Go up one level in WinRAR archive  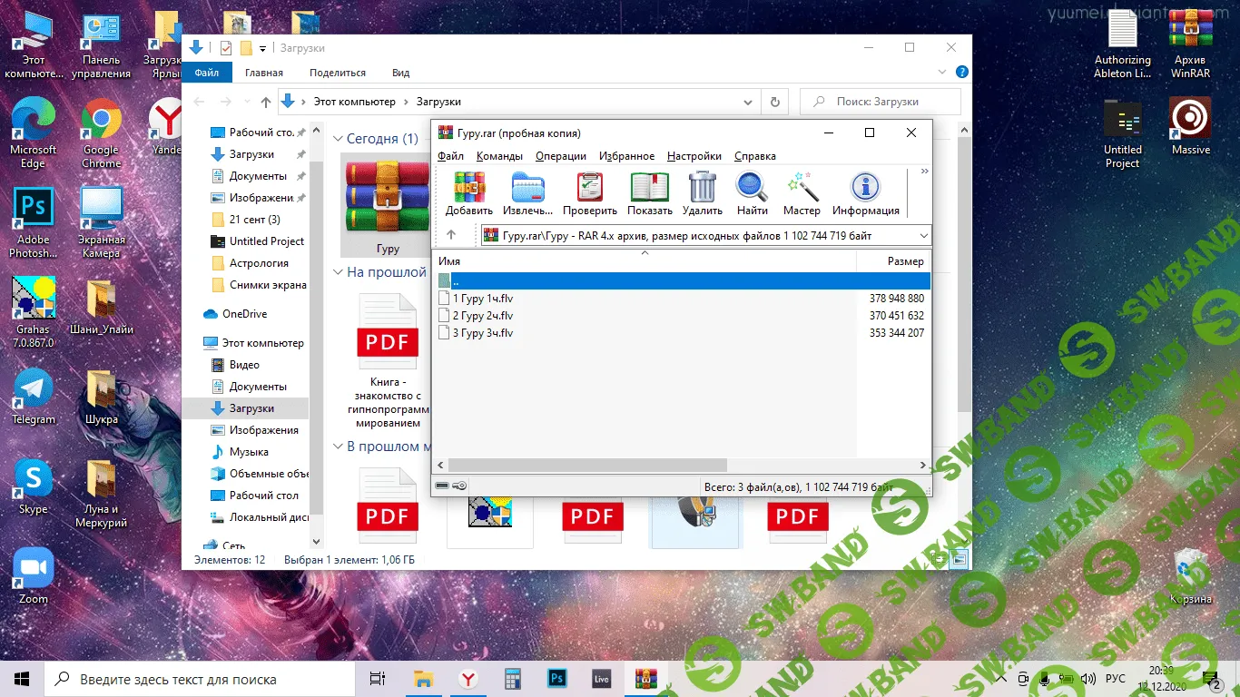(451, 236)
